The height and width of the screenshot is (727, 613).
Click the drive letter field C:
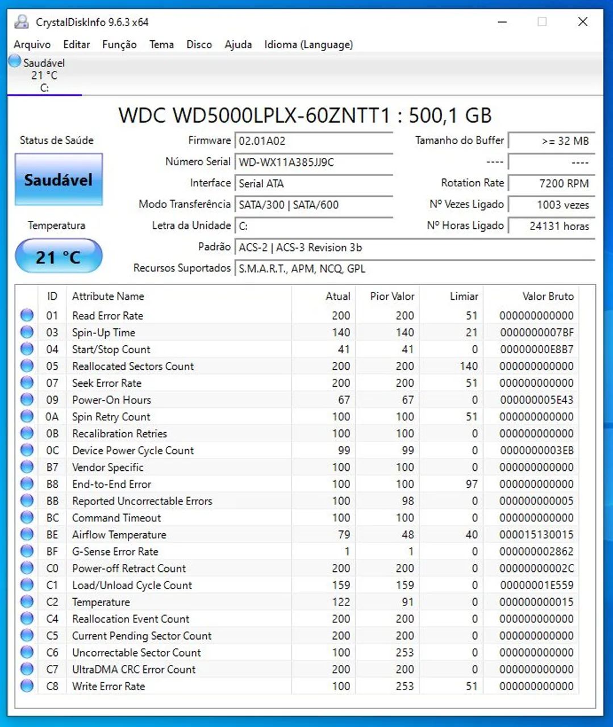point(314,226)
